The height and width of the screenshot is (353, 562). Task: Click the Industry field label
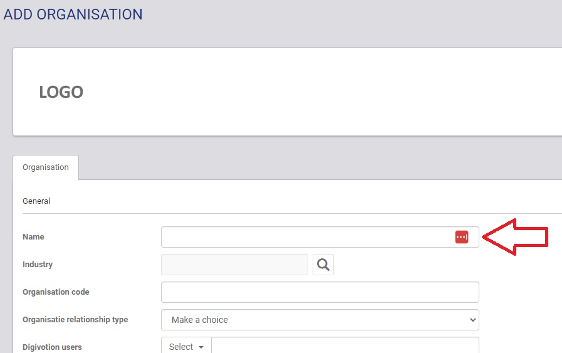pos(38,265)
